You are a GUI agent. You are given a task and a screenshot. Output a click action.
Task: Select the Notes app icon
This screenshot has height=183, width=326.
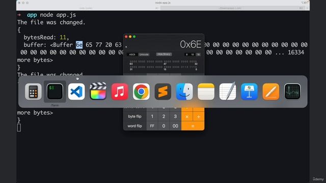206,91
